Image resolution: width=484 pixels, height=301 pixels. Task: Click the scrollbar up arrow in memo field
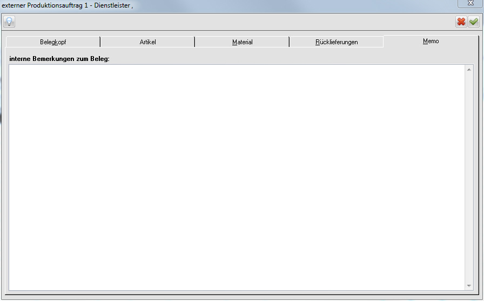pyautogui.click(x=469, y=70)
